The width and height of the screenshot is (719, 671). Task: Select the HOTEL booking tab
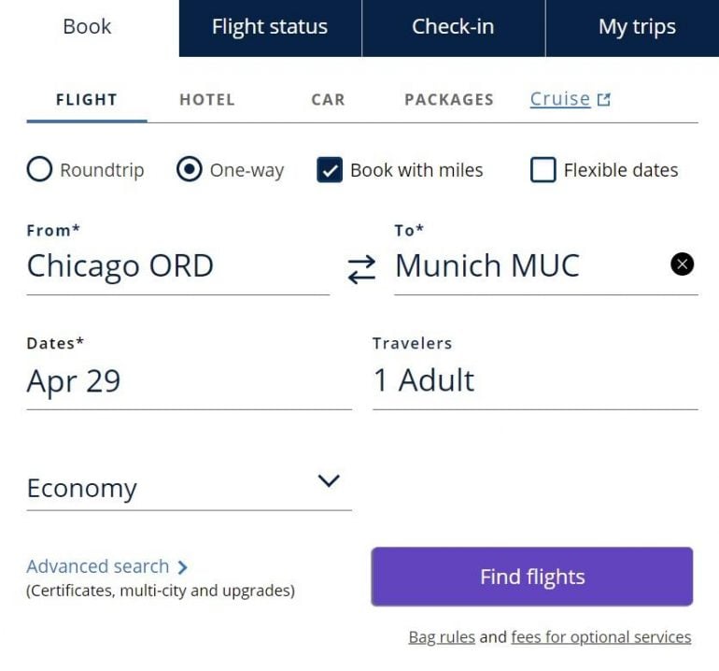click(x=207, y=99)
